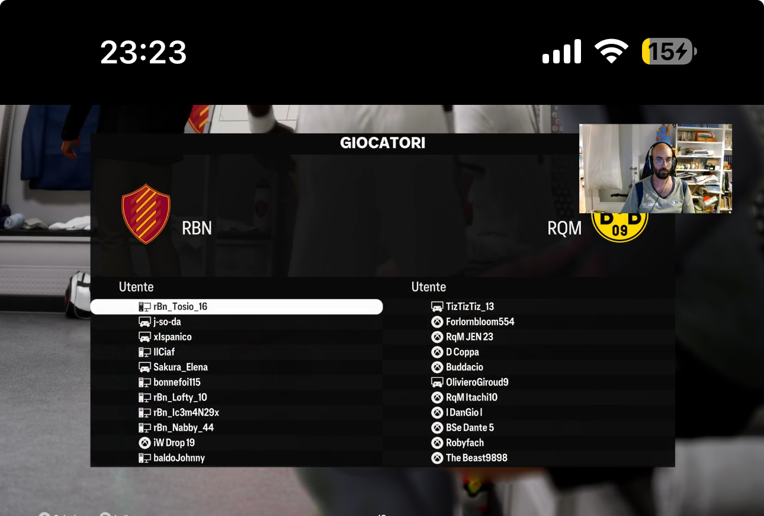Tap the clock showing 23:23
The image size is (764, 516).
click(x=143, y=53)
